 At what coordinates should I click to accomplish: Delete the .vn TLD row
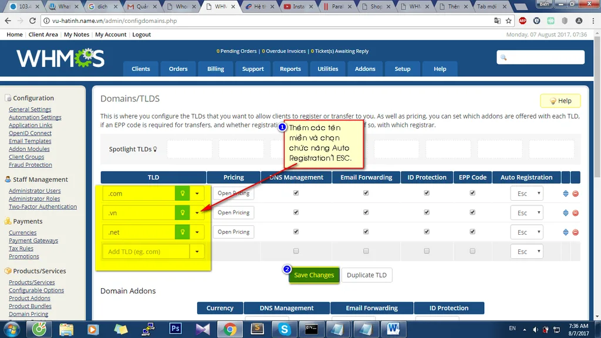[575, 213]
